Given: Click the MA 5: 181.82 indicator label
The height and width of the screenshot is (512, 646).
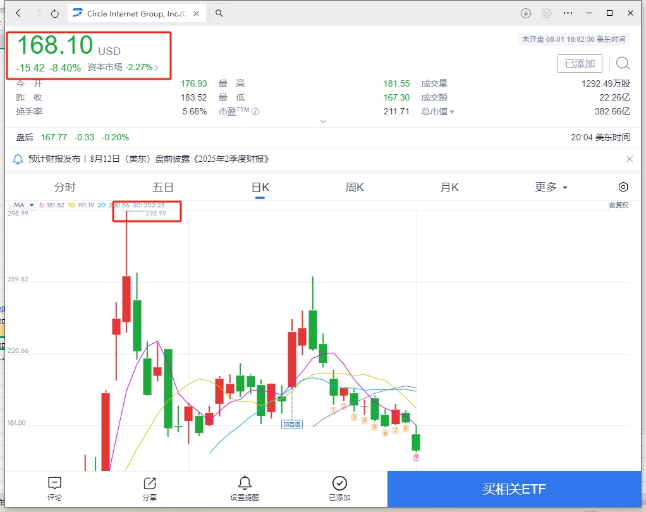Looking at the screenshot, I should tap(52, 205).
